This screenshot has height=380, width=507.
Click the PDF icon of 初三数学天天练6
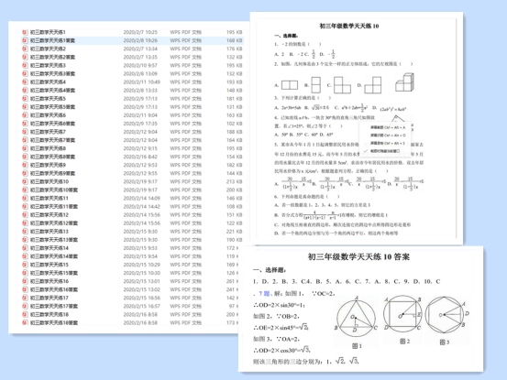(25, 115)
